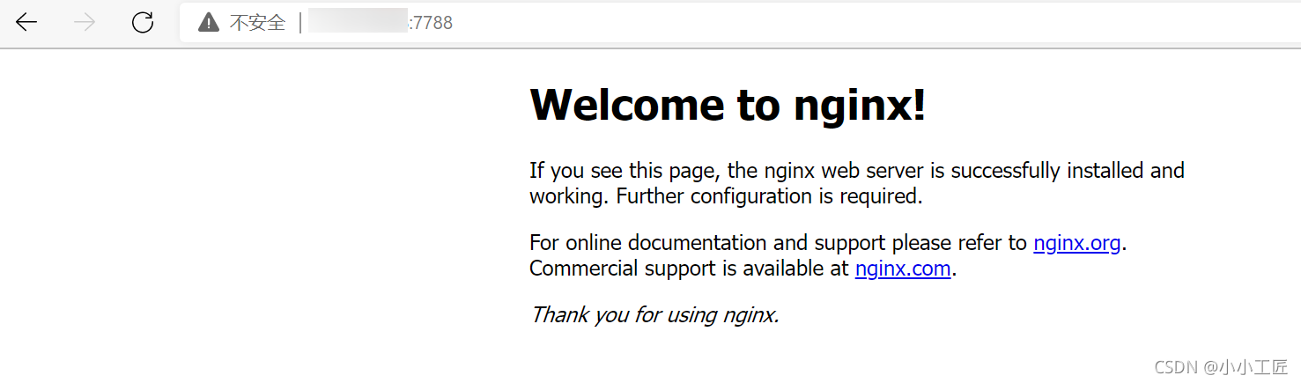Click the '不安全' security label

258,23
